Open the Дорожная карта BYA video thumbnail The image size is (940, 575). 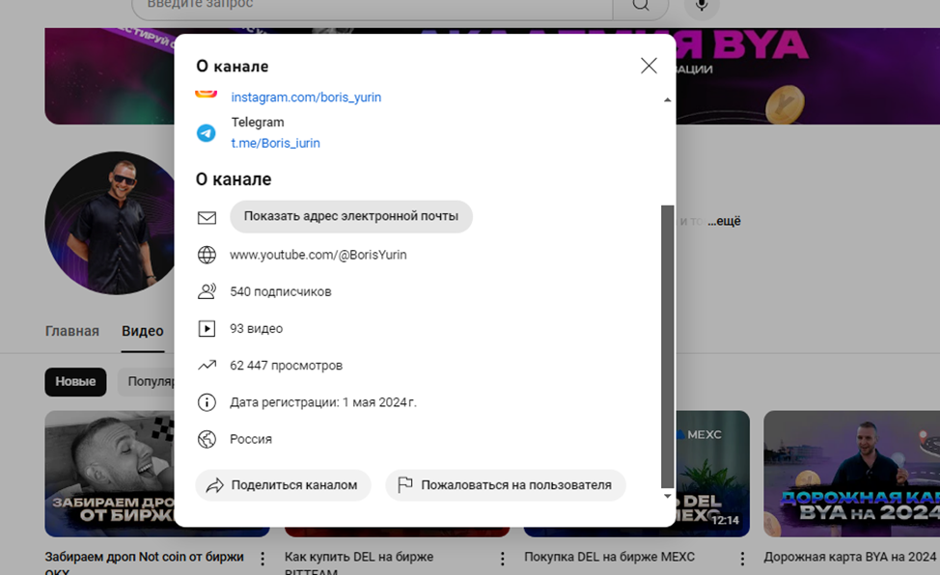[x=852, y=474]
